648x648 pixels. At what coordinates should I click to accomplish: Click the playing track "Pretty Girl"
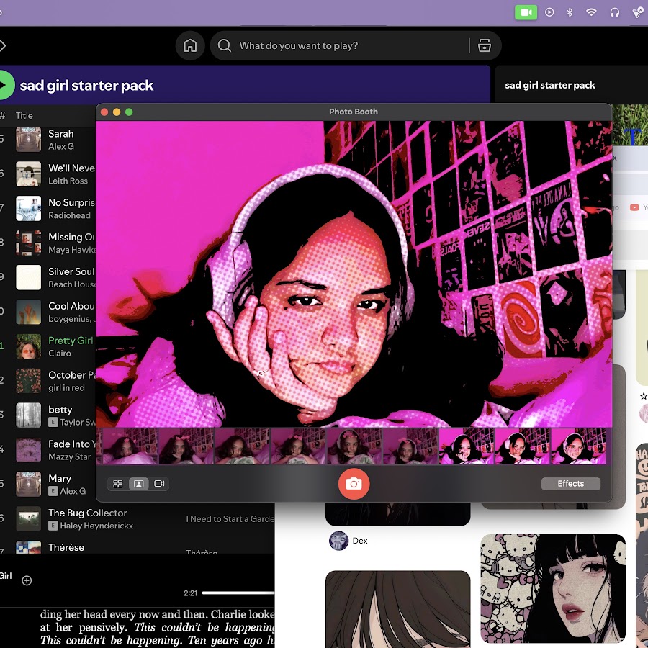71,341
